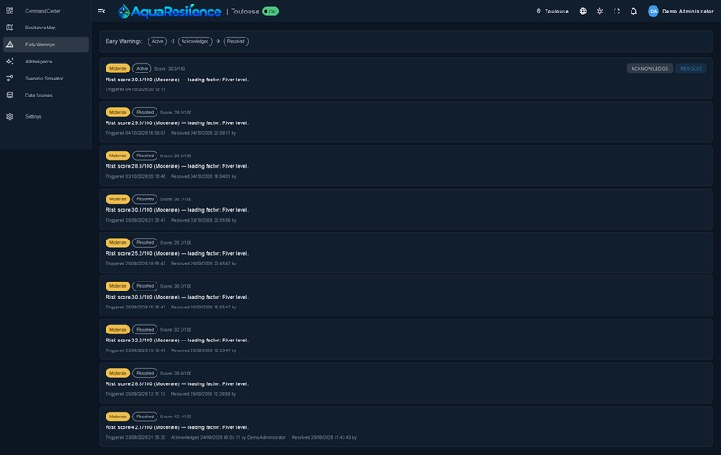The width and height of the screenshot is (721, 455).
Task: Click 'Triggered 04/10/2026 20:13:11' timestamp
Action: point(135,89)
